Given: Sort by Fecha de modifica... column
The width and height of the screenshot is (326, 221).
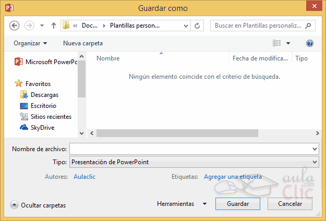Looking at the screenshot, I should point(260,58).
